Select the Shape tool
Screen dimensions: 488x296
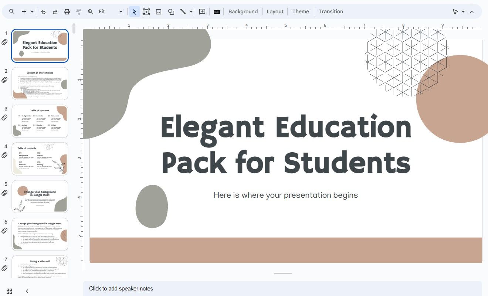[171, 11]
